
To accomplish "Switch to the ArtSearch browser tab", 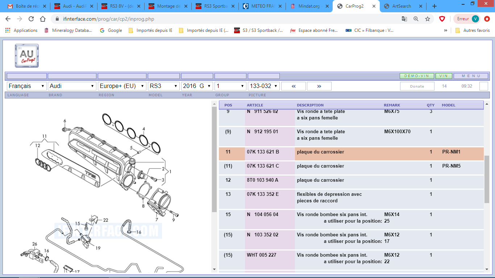I will (x=402, y=6).
